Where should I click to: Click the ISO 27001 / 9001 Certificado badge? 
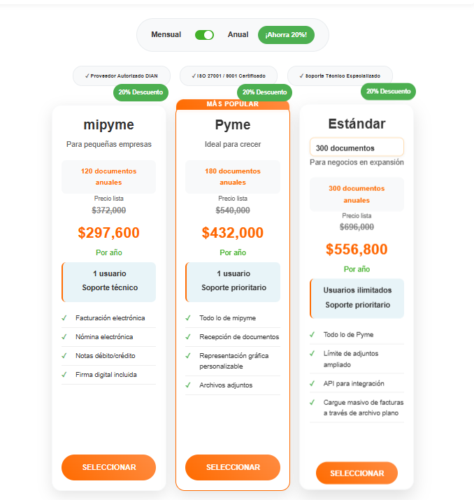(x=229, y=76)
